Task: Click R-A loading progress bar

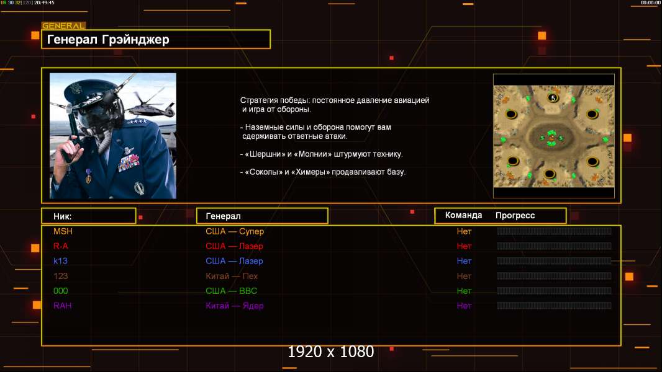Action: 554,246
